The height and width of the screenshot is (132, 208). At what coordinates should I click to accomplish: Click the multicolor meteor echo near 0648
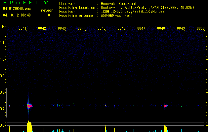(165, 106)
